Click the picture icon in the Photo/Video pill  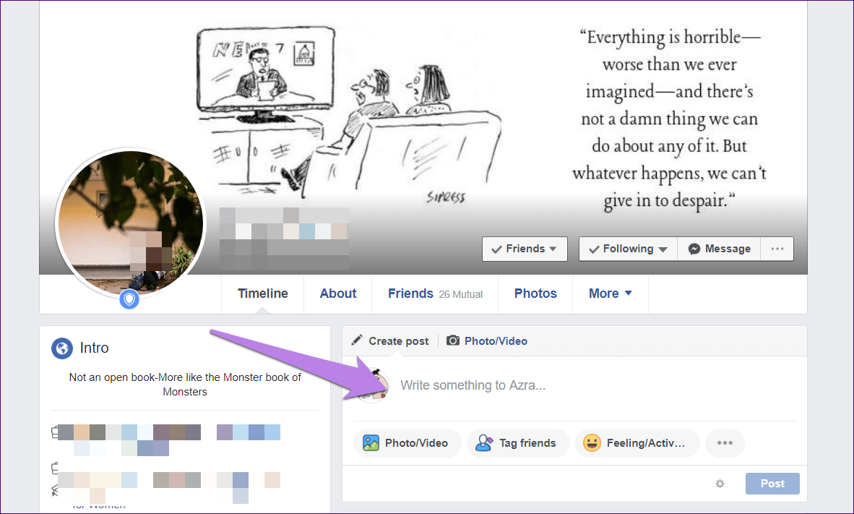[371, 442]
